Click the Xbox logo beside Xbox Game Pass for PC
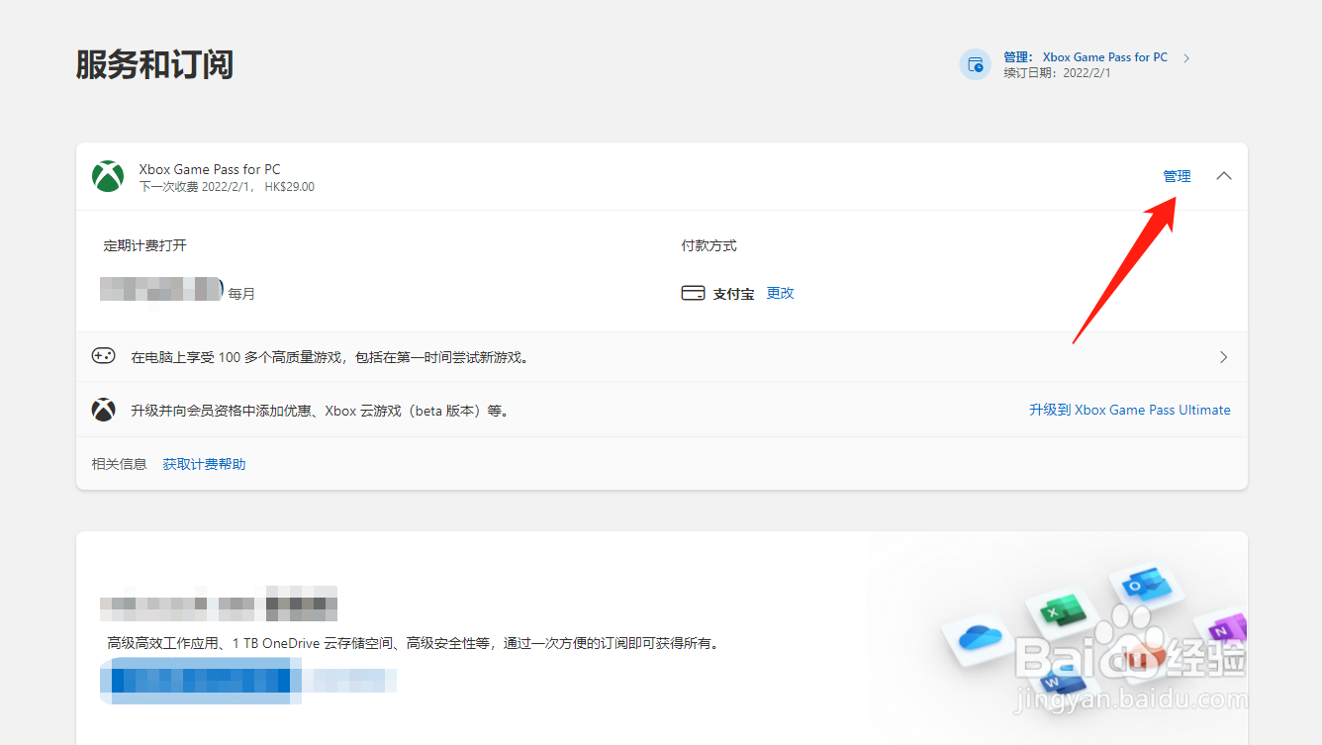This screenshot has height=745, width=1322. [108, 177]
